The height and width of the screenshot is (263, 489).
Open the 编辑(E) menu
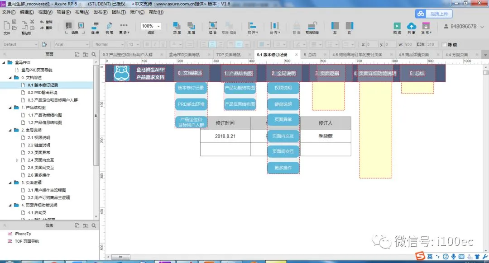[27, 12]
